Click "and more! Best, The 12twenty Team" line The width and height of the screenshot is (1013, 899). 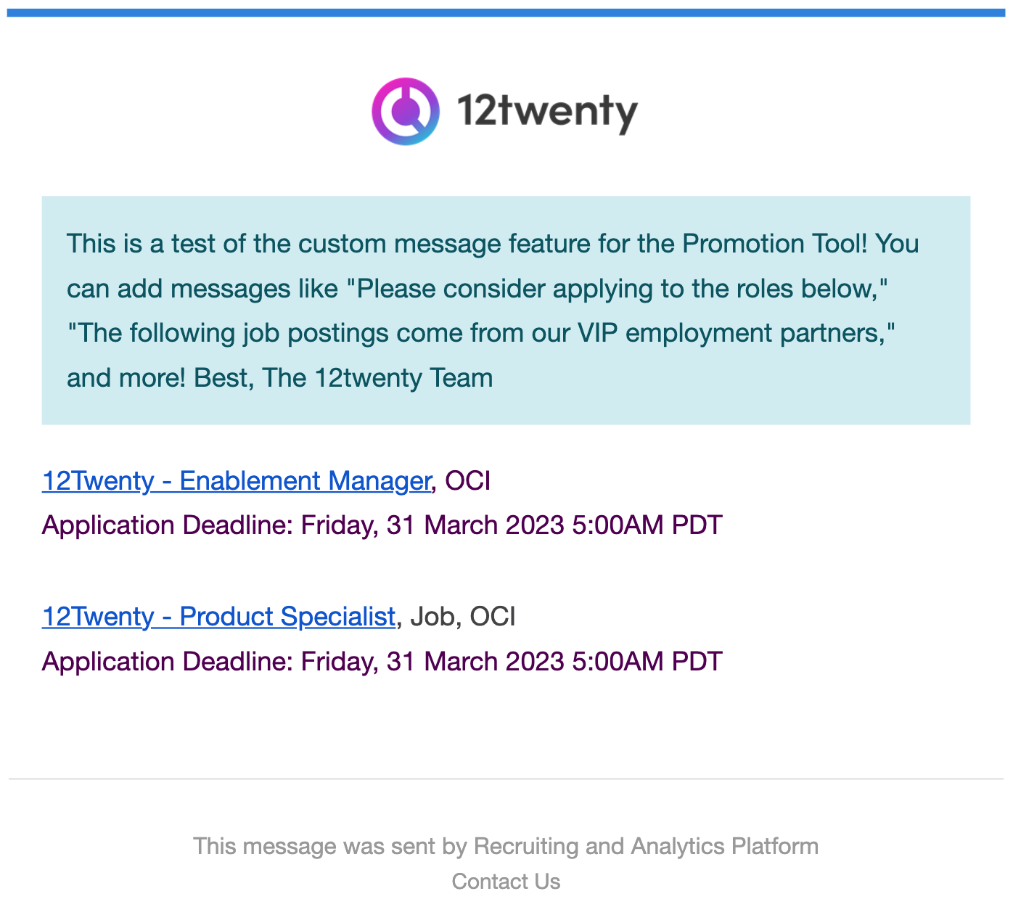click(280, 378)
